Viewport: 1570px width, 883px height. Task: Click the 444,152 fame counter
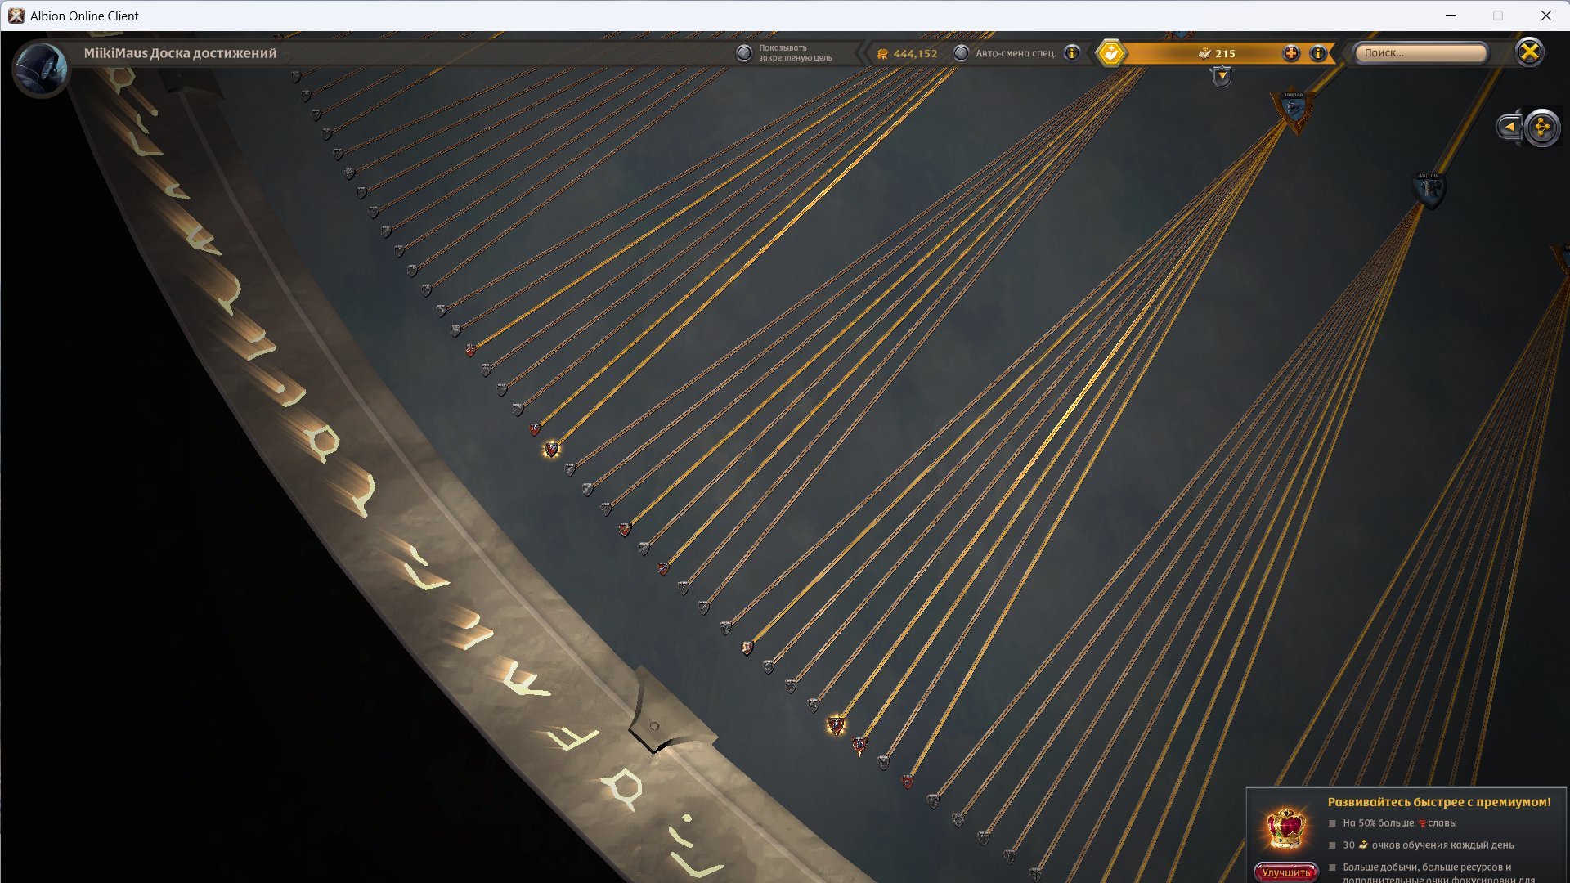point(907,54)
